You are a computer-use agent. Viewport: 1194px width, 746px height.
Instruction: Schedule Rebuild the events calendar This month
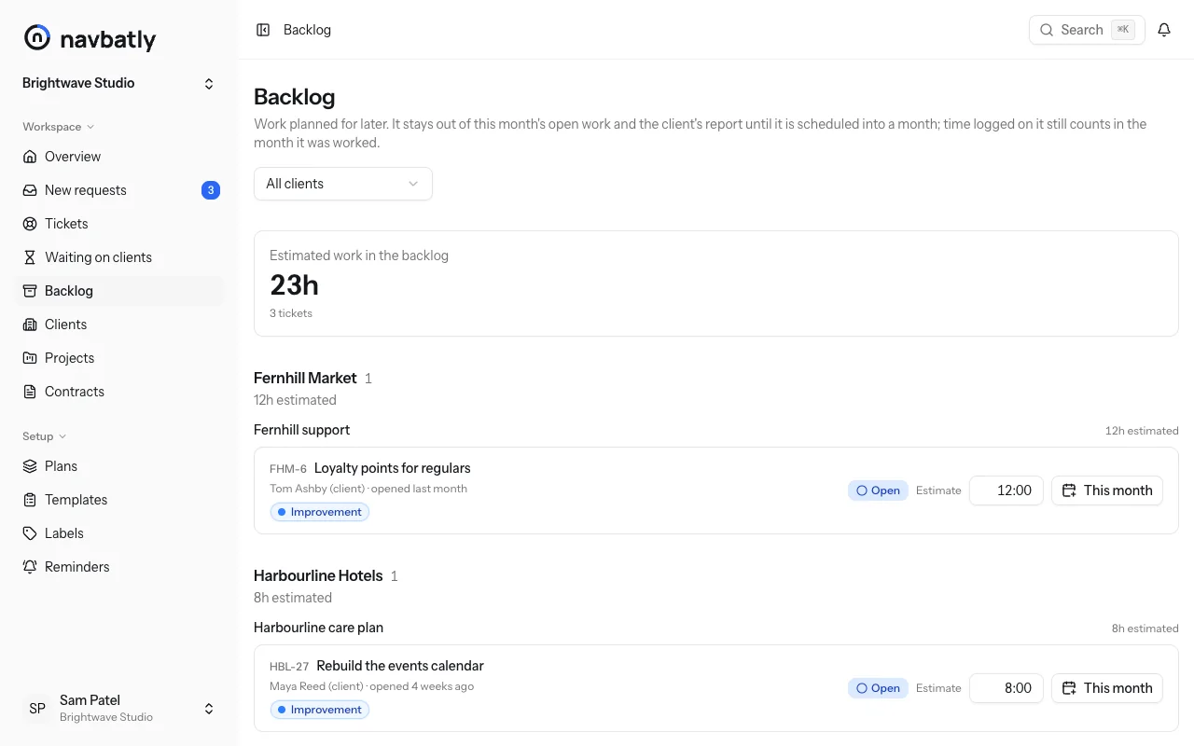point(1107,688)
